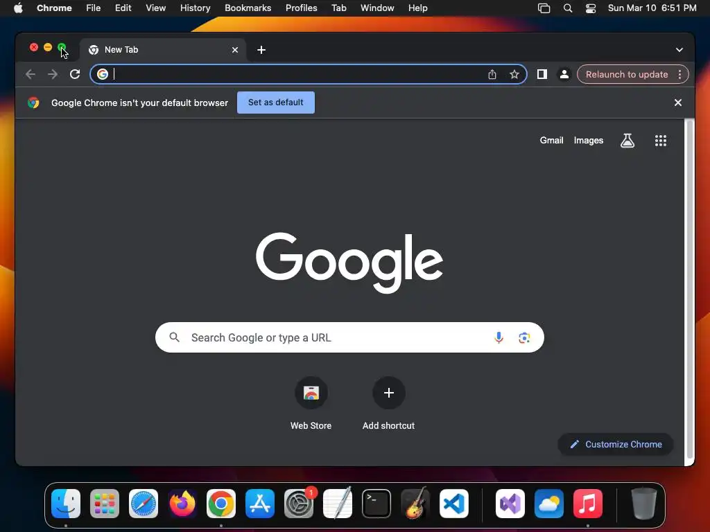
Task: Open the Gmail link
Action: coord(551,141)
